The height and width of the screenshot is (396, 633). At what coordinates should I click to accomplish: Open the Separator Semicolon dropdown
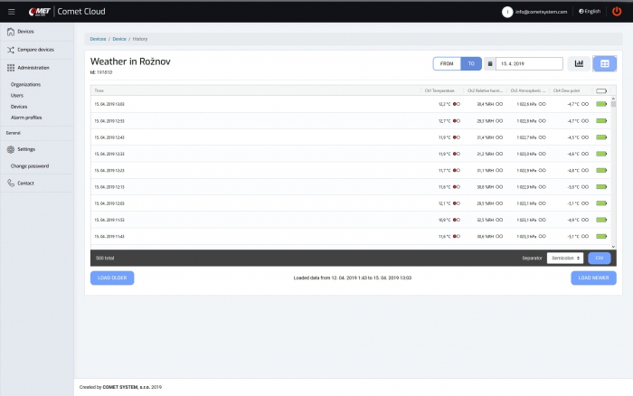coord(564,258)
